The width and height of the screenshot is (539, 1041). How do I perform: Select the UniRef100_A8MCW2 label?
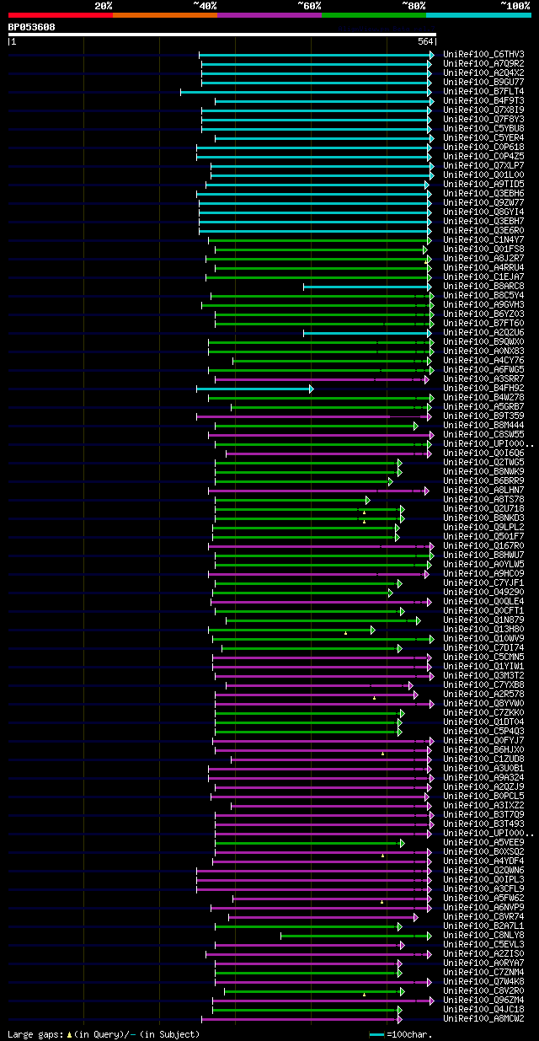[x=483, y=1019]
